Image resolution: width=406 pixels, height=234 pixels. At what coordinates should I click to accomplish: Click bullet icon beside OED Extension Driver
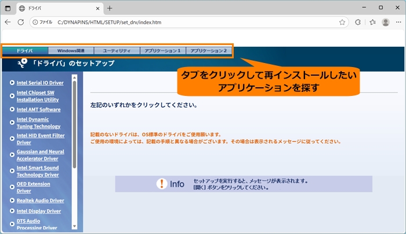(12, 187)
